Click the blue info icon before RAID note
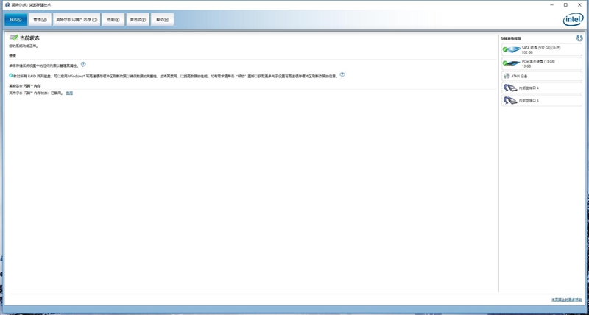The height and width of the screenshot is (315, 589). pos(11,75)
